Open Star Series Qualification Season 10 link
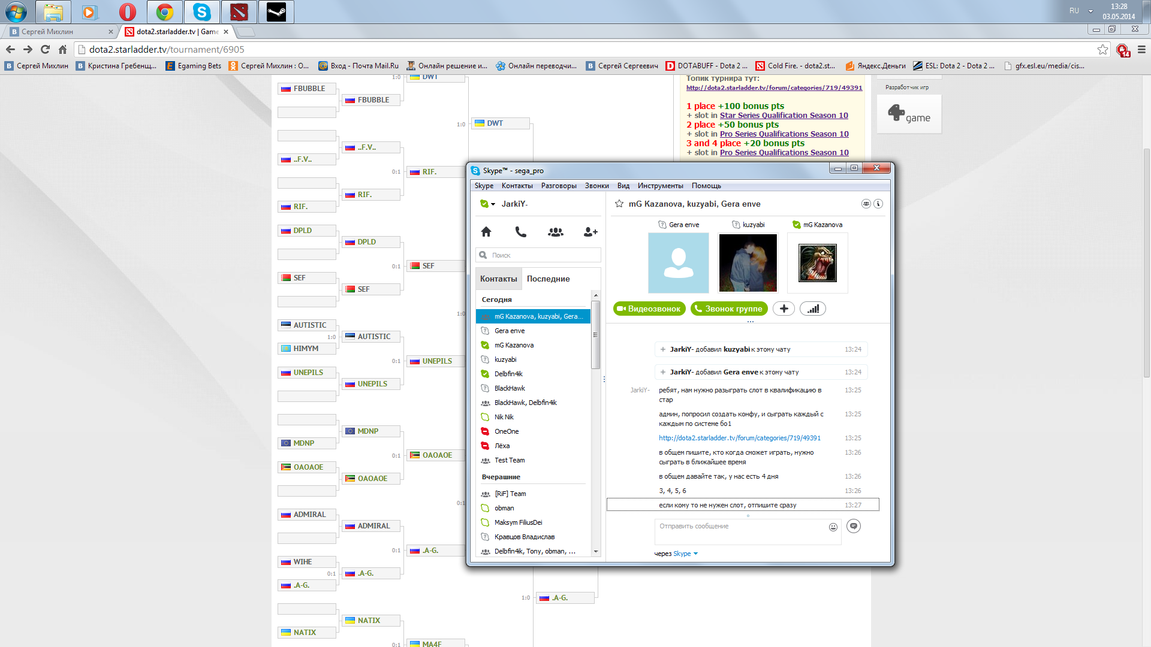 point(784,116)
